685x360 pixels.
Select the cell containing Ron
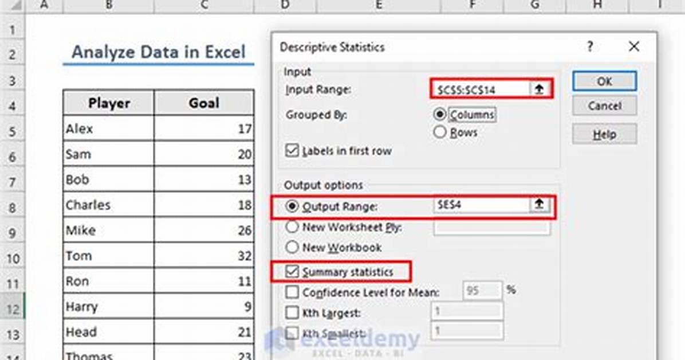[x=109, y=280]
